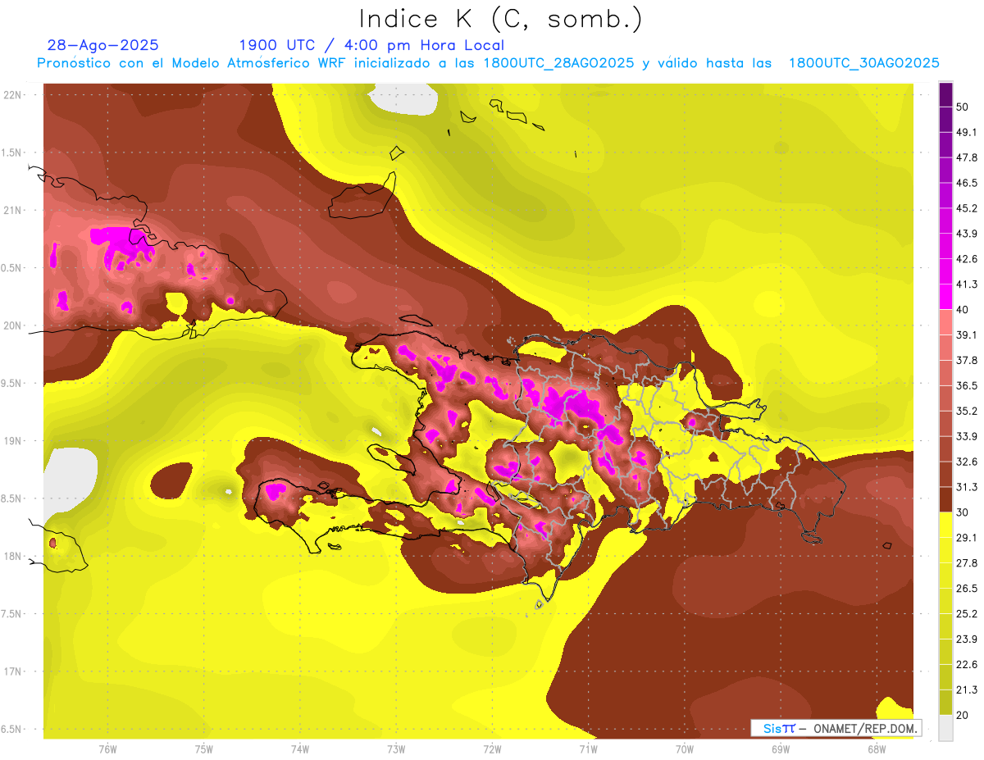The height and width of the screenshot is (760, 984).
Task: Click the longitude axis label '72W'
Action: tap(493, 749)
